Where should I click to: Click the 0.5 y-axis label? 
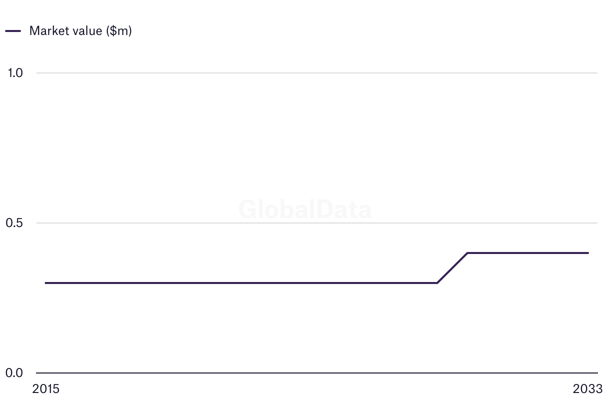coord(14,223)
